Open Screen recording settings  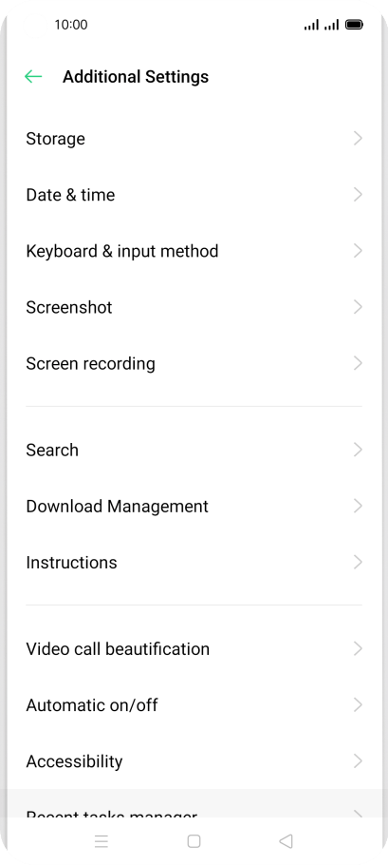point(194,363)
